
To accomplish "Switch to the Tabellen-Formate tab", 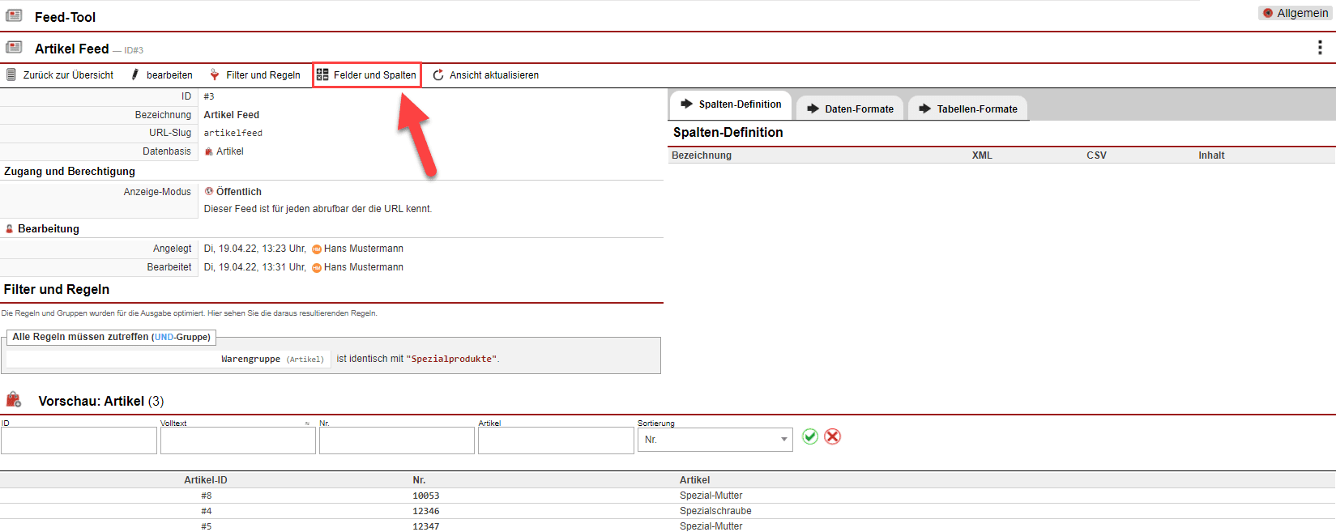I will coord(968,109).
